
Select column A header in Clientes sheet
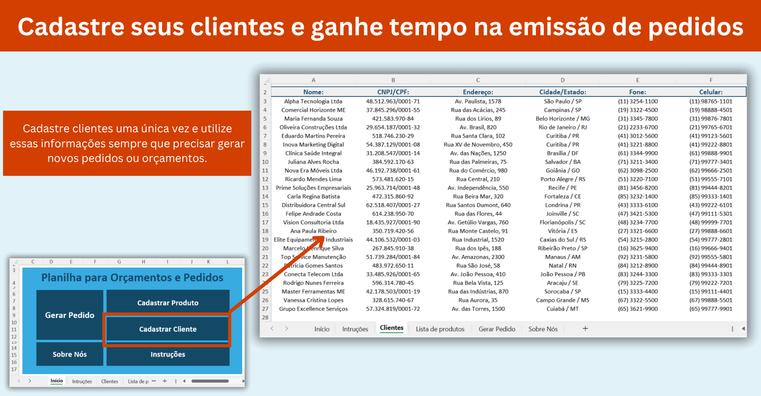[314, 80]
